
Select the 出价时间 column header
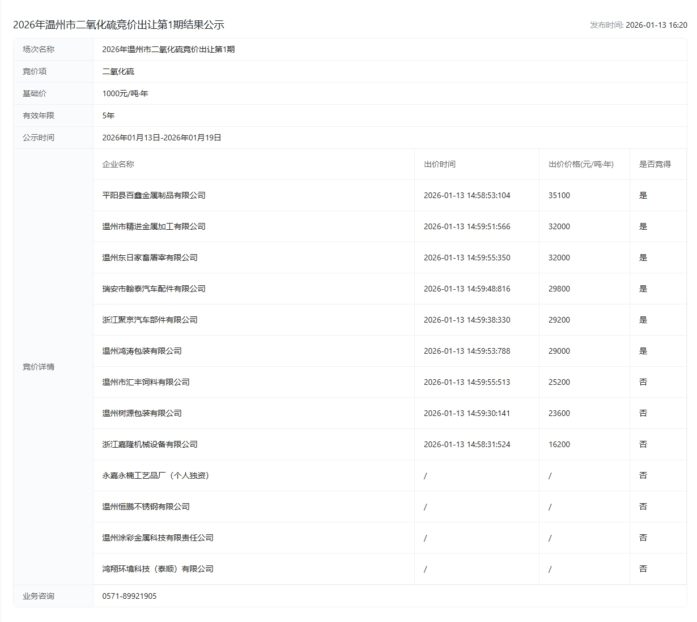[x=439, y=164]
